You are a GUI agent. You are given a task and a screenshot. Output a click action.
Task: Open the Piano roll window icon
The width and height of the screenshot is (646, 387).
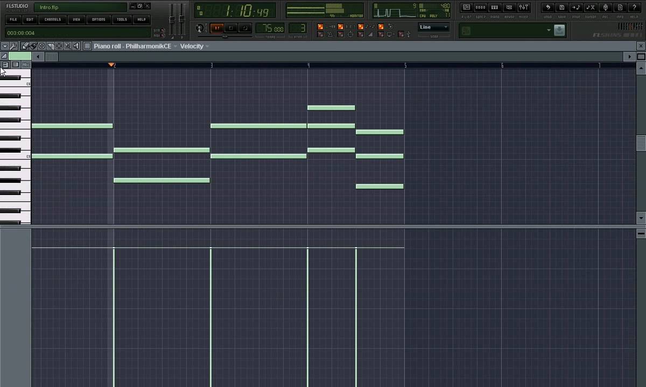[494, 8]
